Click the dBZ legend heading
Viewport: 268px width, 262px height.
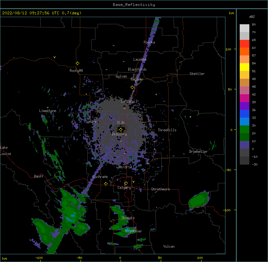pyautogui.click(x=252, y=16)
